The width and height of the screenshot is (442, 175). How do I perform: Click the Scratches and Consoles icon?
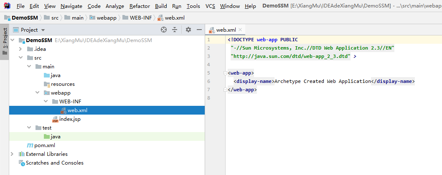click(22, 162)
